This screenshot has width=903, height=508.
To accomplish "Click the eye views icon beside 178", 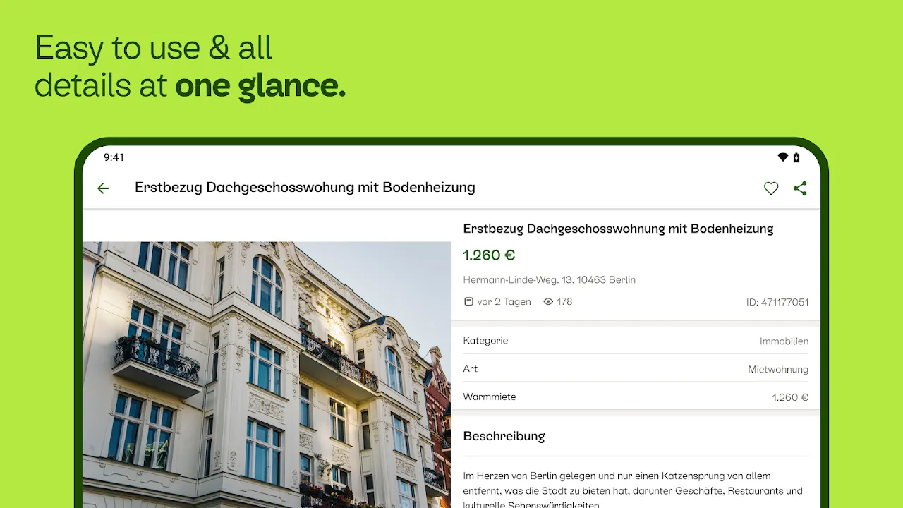I will click(548, 301).
